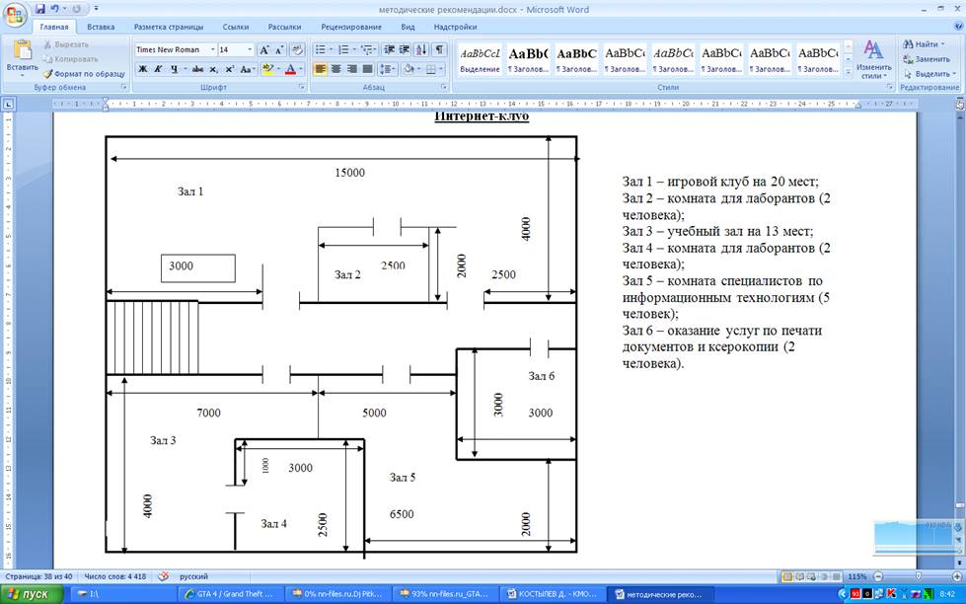
Task: Save the document via quick access toolbar
Action: coord(40,8)
